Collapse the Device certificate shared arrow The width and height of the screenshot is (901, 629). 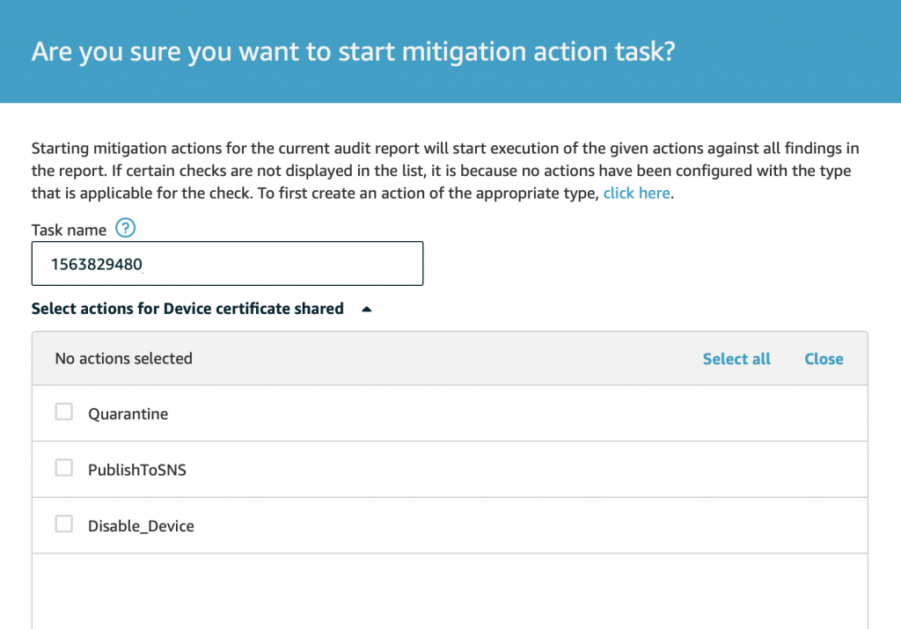[x=367, y=309]
